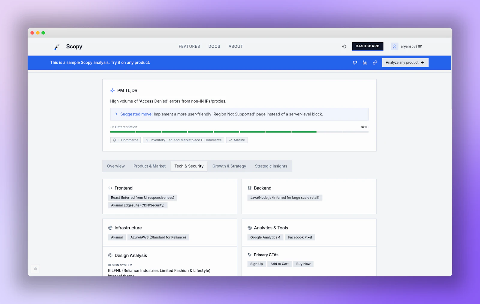This screenshot has height=304, width=480.
Task: Open the About nav item
Action: coord(236,46)
